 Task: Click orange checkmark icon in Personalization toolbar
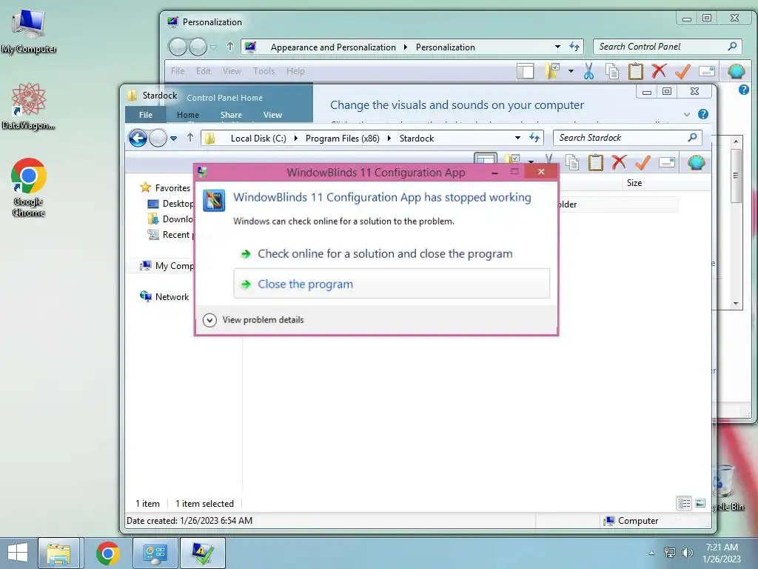tap(682, 72)
